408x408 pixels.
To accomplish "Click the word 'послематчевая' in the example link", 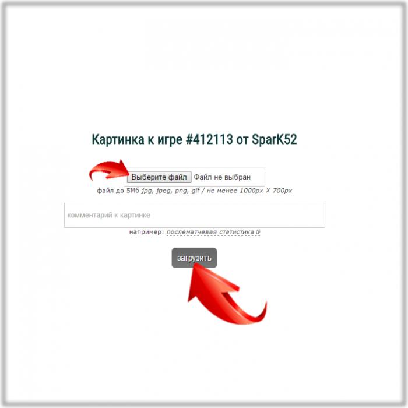I will tap(192, 232).
